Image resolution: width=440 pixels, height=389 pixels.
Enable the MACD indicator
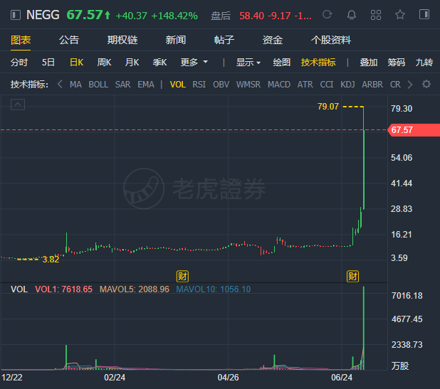pyautogui.click(x=279, y=85)
